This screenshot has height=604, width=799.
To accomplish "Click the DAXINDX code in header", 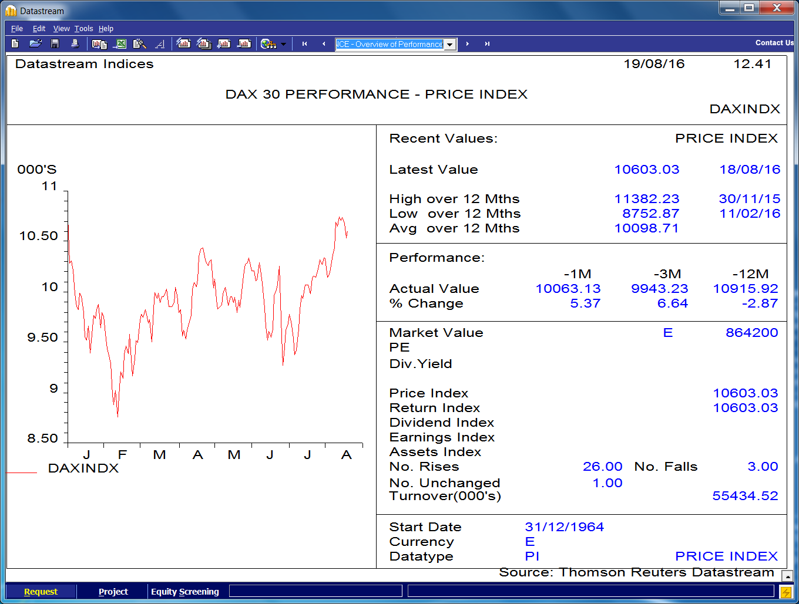I will pyautogui.click(x=745, y=109).
